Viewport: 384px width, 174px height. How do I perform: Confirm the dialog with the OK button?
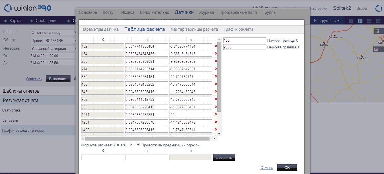pyautogui.click(x=287, y=168)
